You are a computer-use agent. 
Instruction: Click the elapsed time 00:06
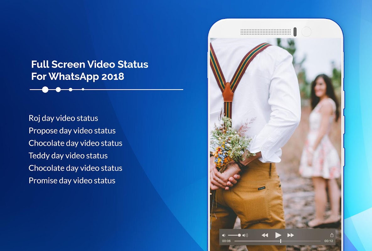(226, 241)
